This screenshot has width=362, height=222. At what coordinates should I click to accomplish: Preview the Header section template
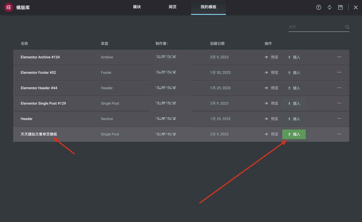[x=271, y=119]
